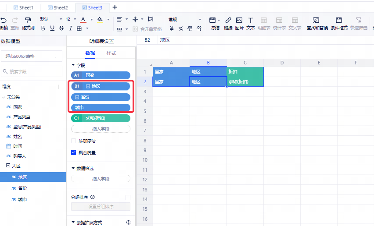Toggle bold text formatting
Image resolution: width=374 pixels, height=226 pixels.
click(43, 28)
